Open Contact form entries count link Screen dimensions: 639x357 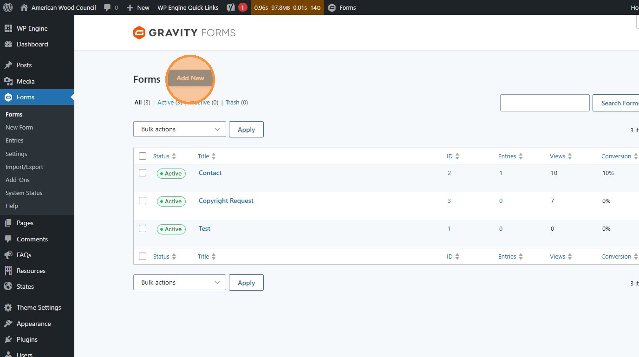[x=501, y=173]
